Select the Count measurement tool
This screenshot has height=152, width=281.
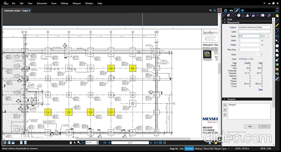257,15
